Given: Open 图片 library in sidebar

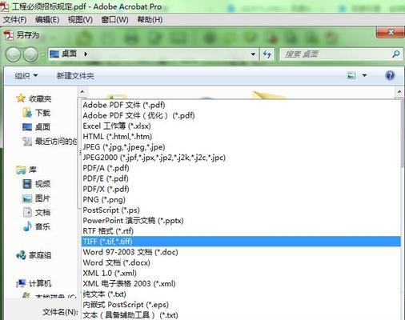Looking at the screenshot, I should 42,198.
